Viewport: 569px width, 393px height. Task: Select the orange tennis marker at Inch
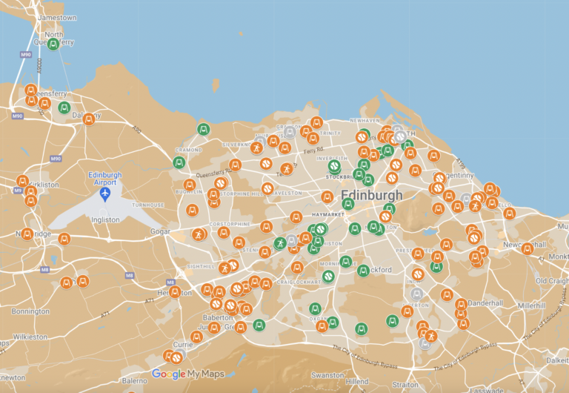click(x=418, y=274)
